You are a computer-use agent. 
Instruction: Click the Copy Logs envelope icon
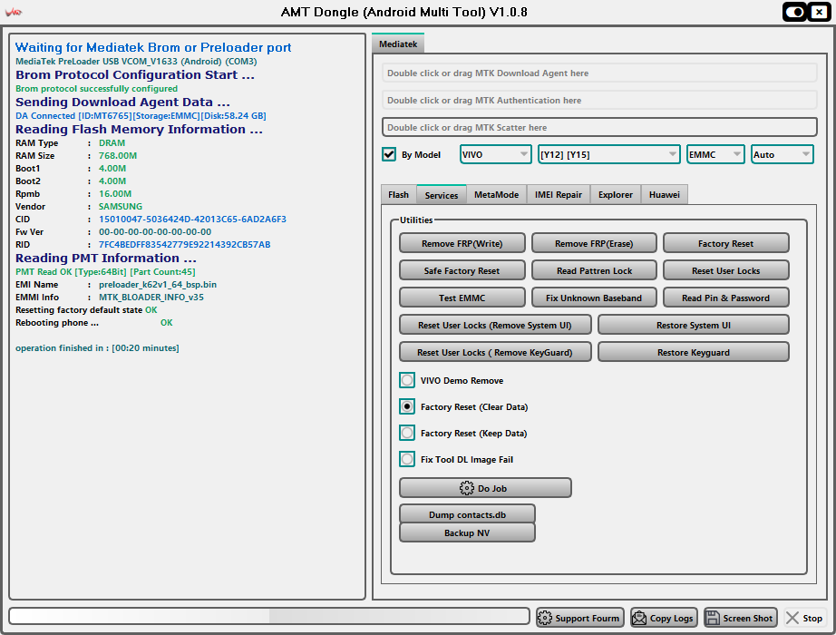(638, 618)
